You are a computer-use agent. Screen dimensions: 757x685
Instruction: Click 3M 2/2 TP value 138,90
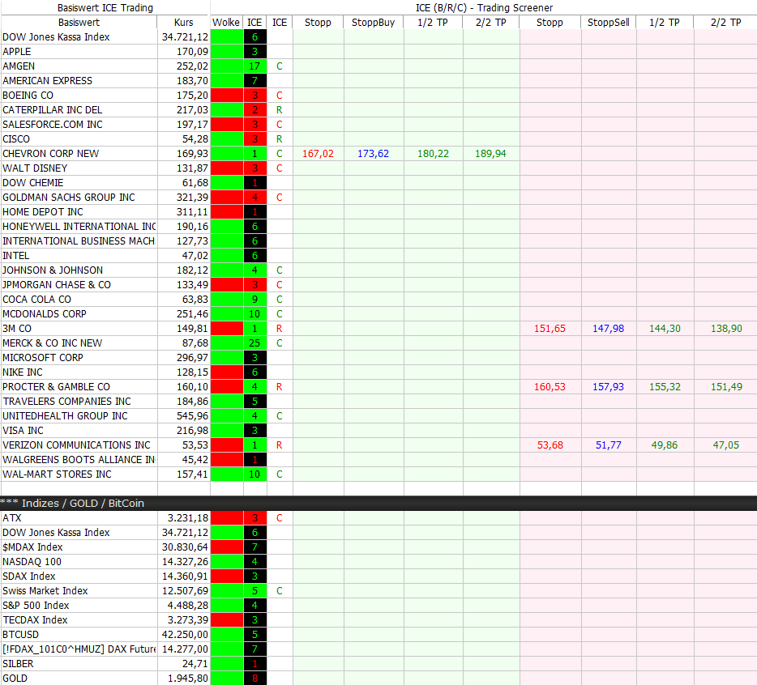(x=726, y=329)
